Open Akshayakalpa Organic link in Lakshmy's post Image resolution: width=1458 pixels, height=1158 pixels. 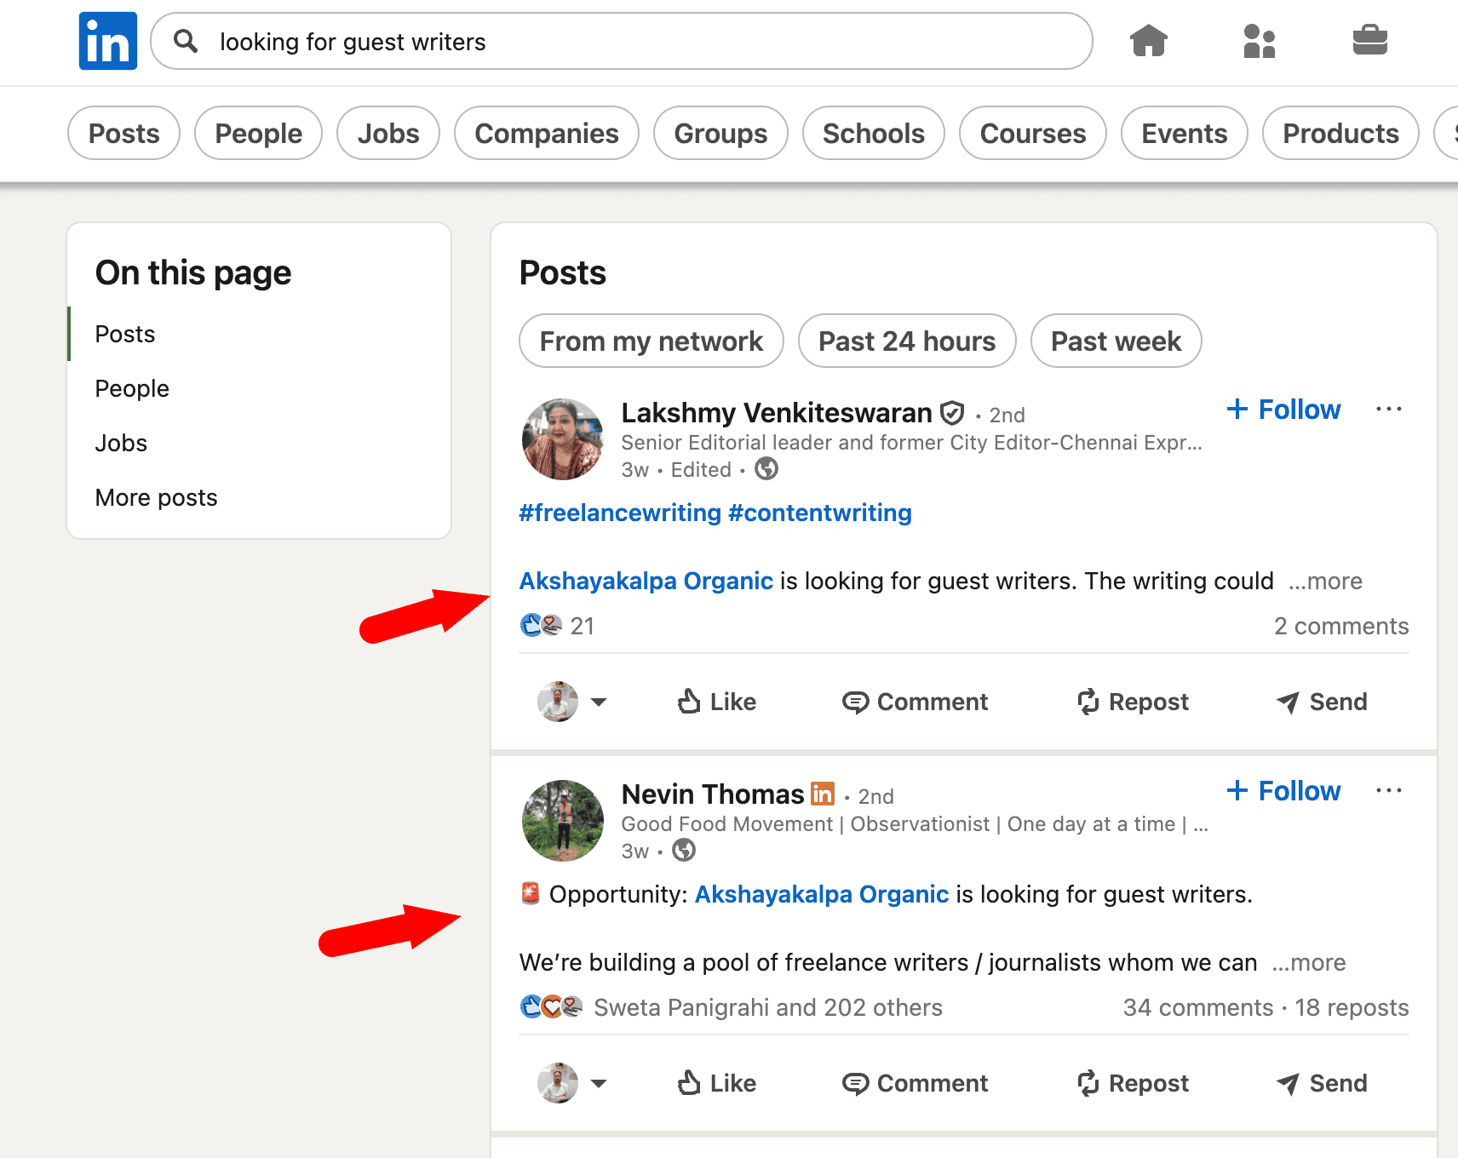click(646, 581)
